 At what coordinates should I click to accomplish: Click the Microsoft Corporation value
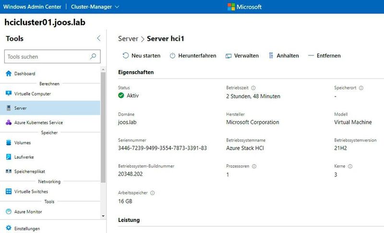[x=252, y=122]
